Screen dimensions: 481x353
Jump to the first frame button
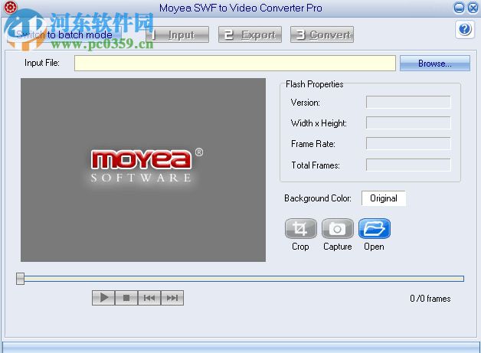click(x=149, y=298)
